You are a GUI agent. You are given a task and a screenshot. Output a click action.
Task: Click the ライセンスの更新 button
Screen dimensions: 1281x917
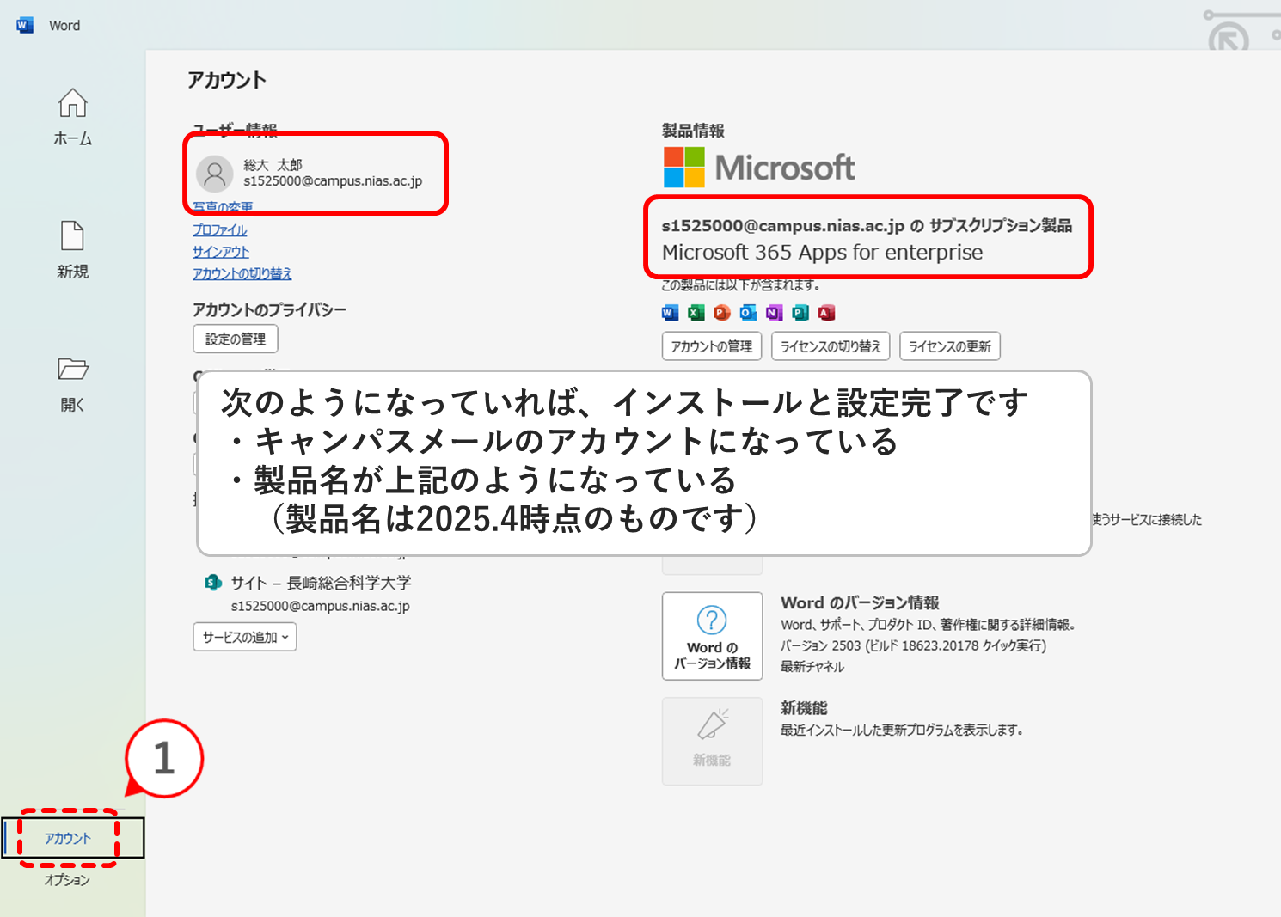click(950, 346)
